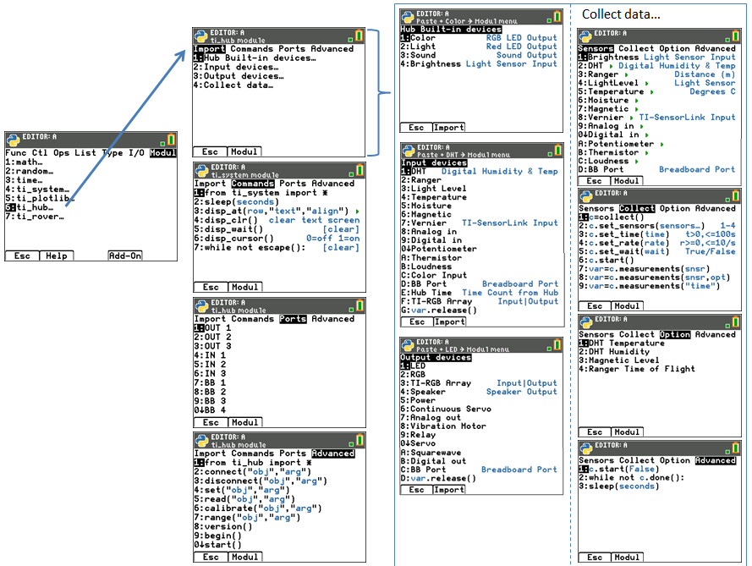
Task: Click battery icon on the OUT 1 Ports screen
Action: 359,307
